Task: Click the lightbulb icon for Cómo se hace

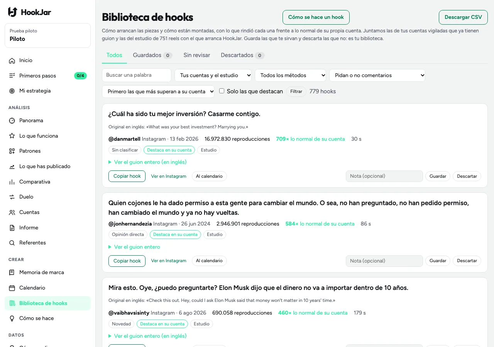Action: pos(12,318)
